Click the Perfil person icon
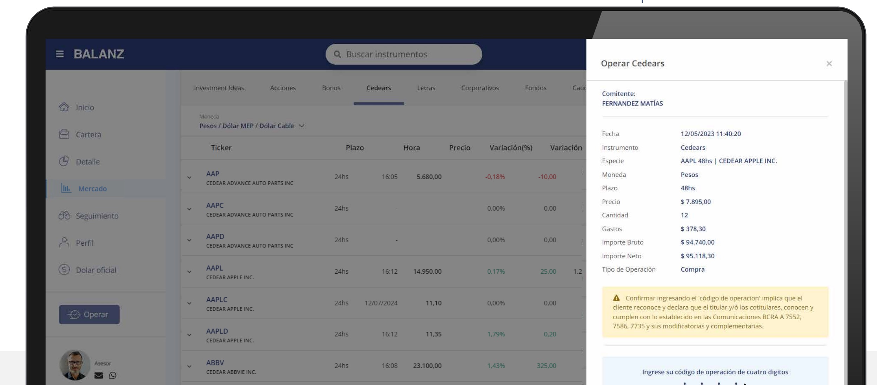The width and height of the screenshot is (877, 385). [x=64, y=242]
